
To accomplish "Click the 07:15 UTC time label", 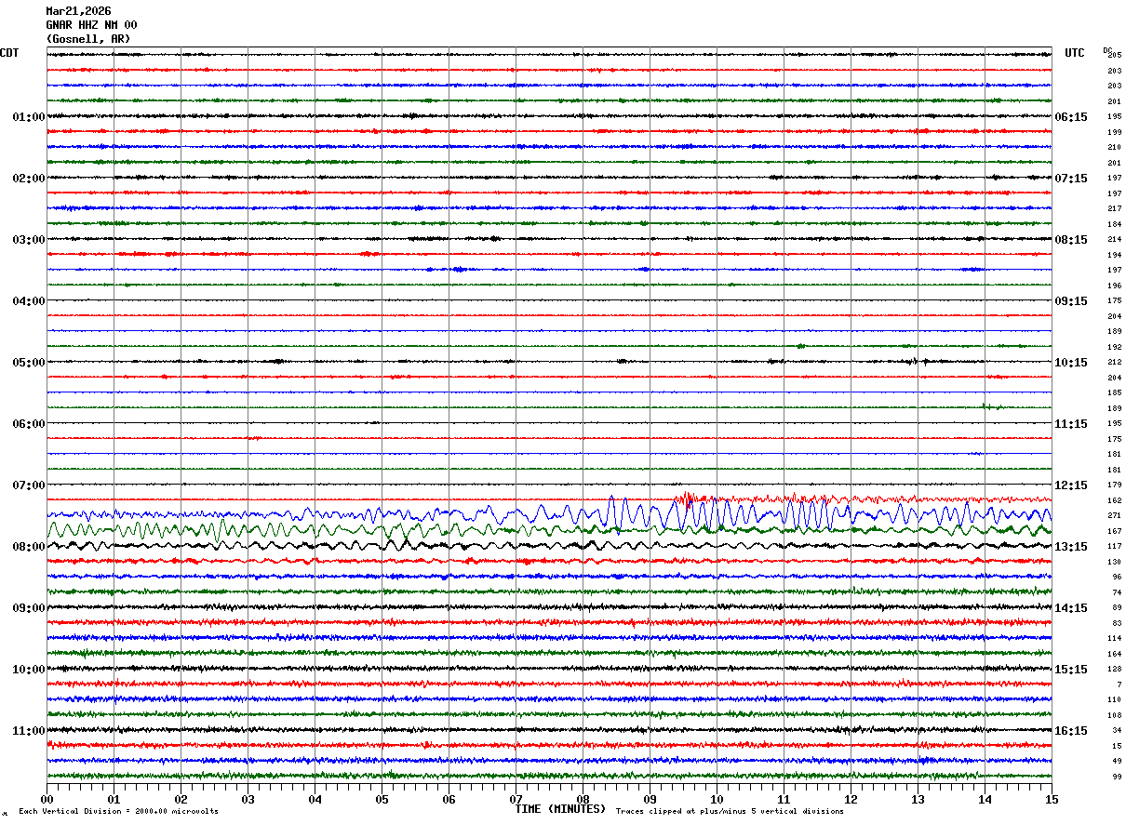I will point(1072,179).
